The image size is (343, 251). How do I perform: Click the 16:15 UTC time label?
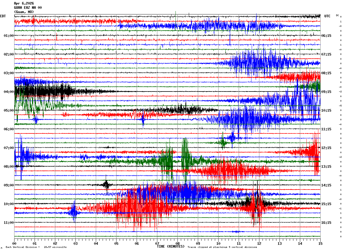327,223
